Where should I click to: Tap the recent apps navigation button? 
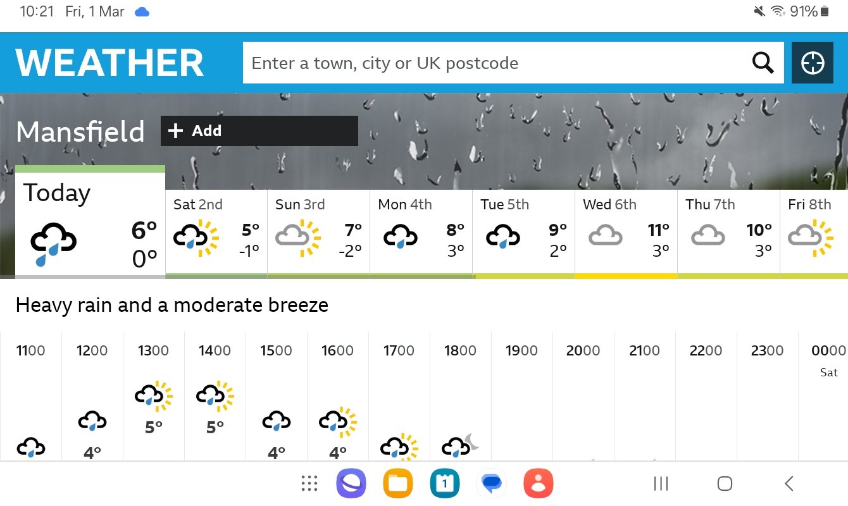[x=661, y=484]
